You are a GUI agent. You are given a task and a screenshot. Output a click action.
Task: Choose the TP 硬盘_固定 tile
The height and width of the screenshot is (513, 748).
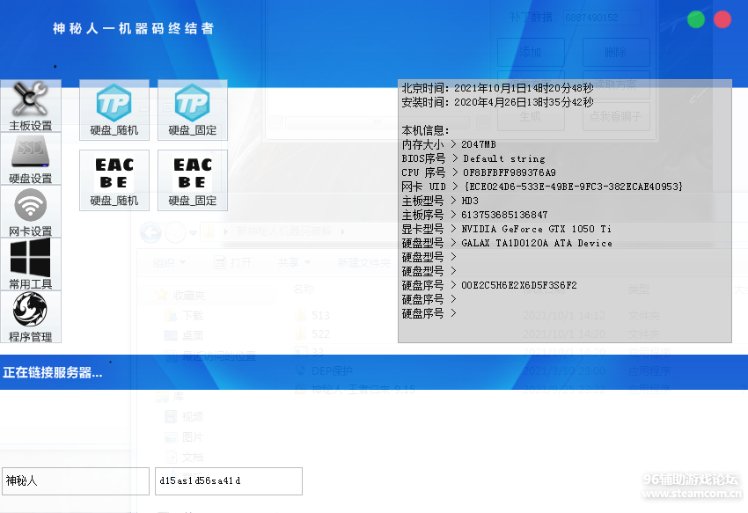point(192,109)
